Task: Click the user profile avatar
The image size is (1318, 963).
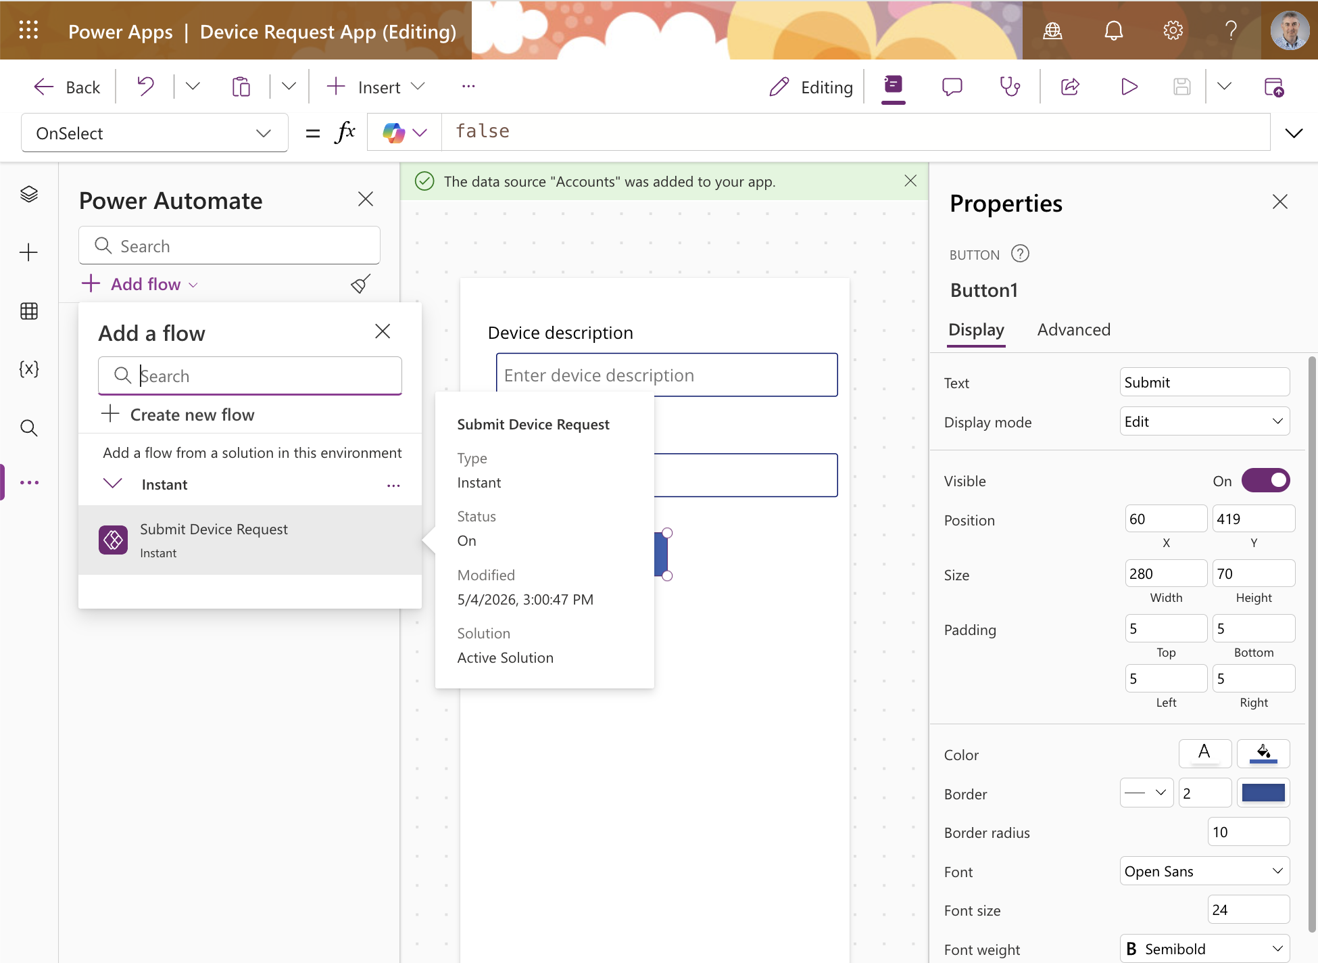Action: point(1290,30)
